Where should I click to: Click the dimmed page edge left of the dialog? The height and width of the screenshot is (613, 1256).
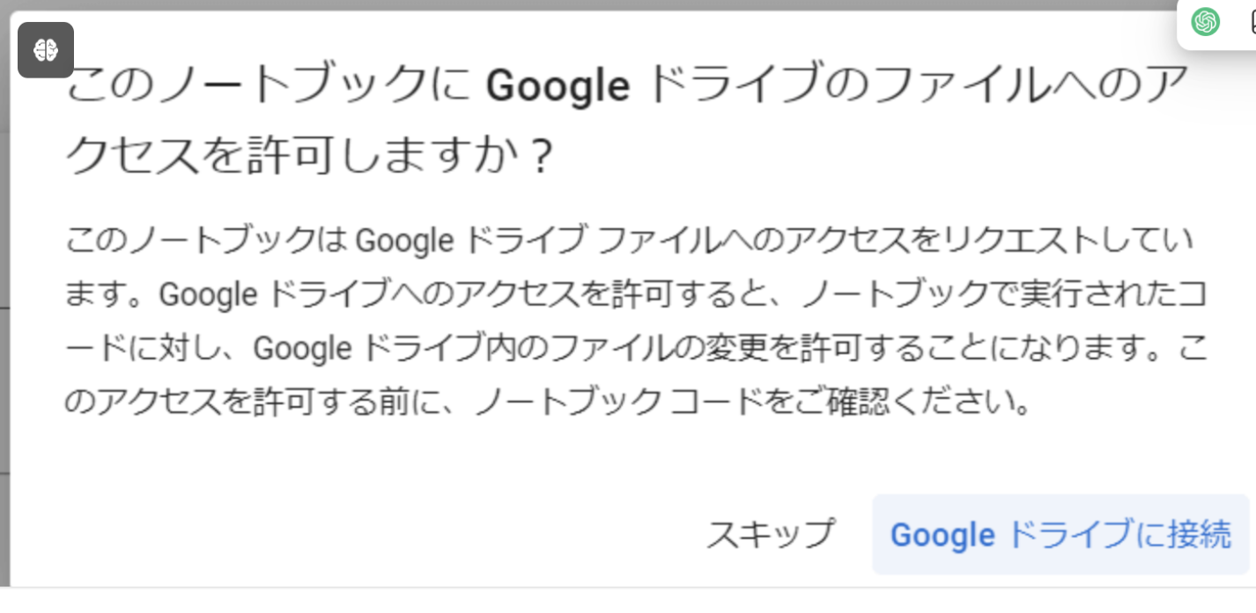pyautogui.click(x=4, y=308)
